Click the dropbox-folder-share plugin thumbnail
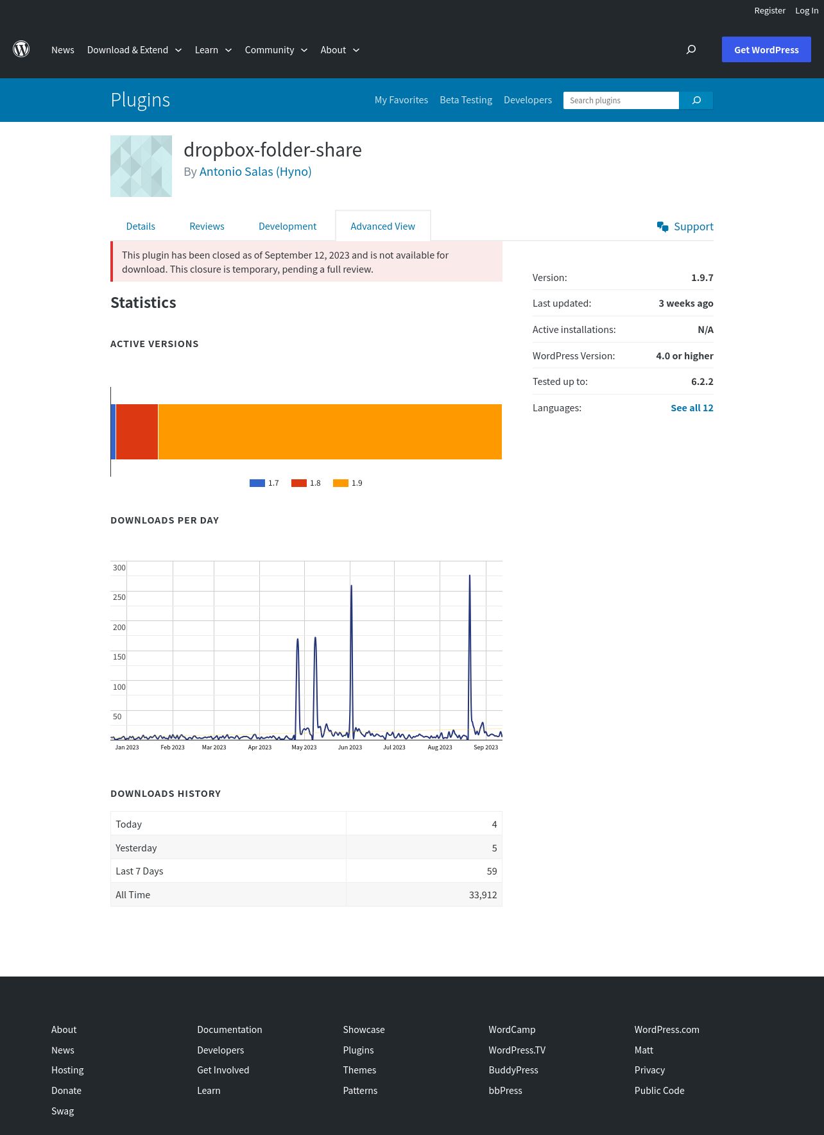 click(141, 166)
